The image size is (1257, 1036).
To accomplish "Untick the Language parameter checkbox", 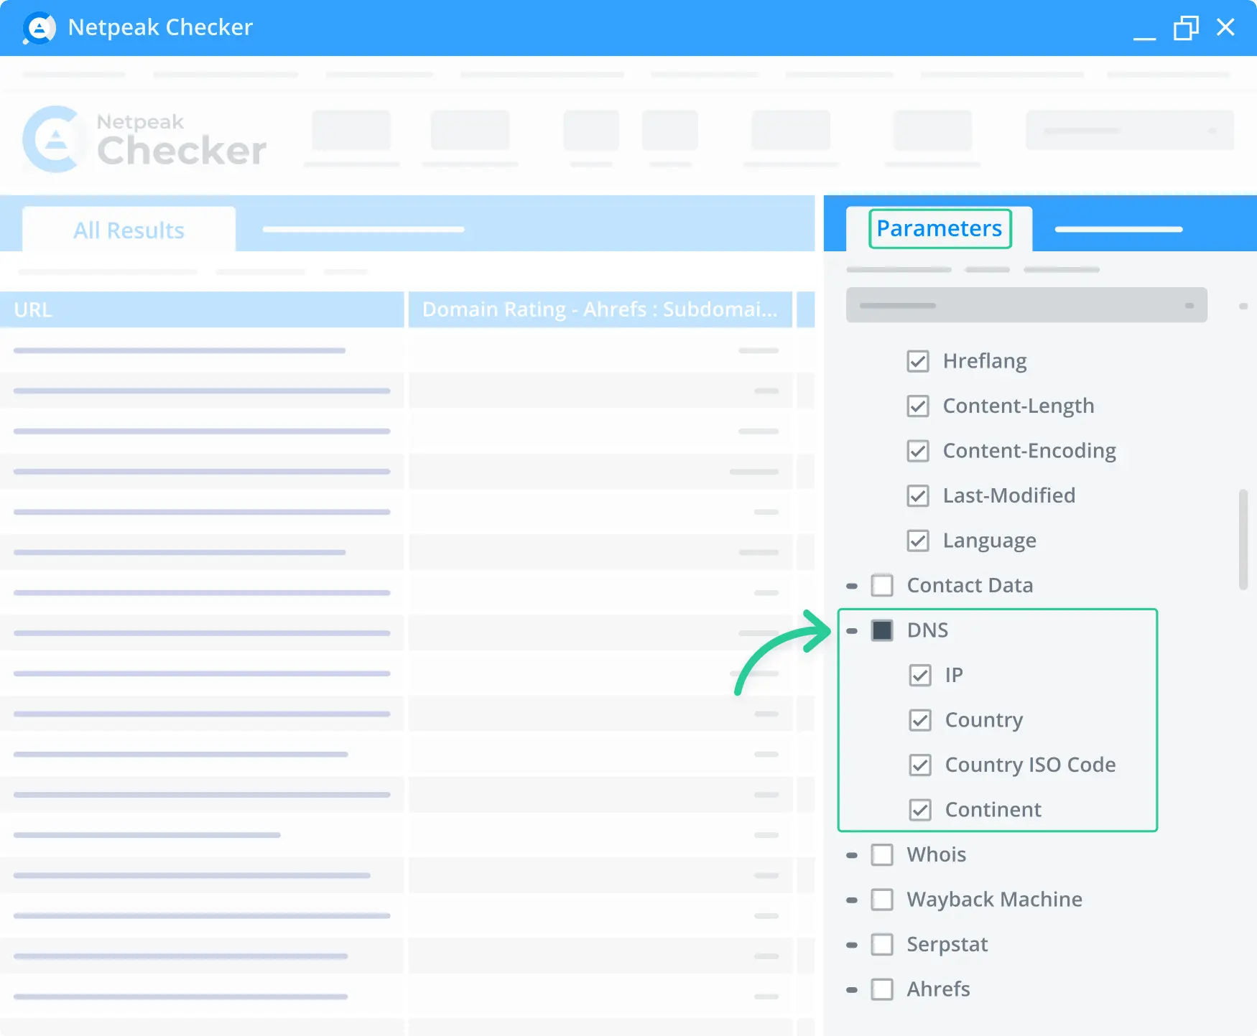I will pos(918,541).
